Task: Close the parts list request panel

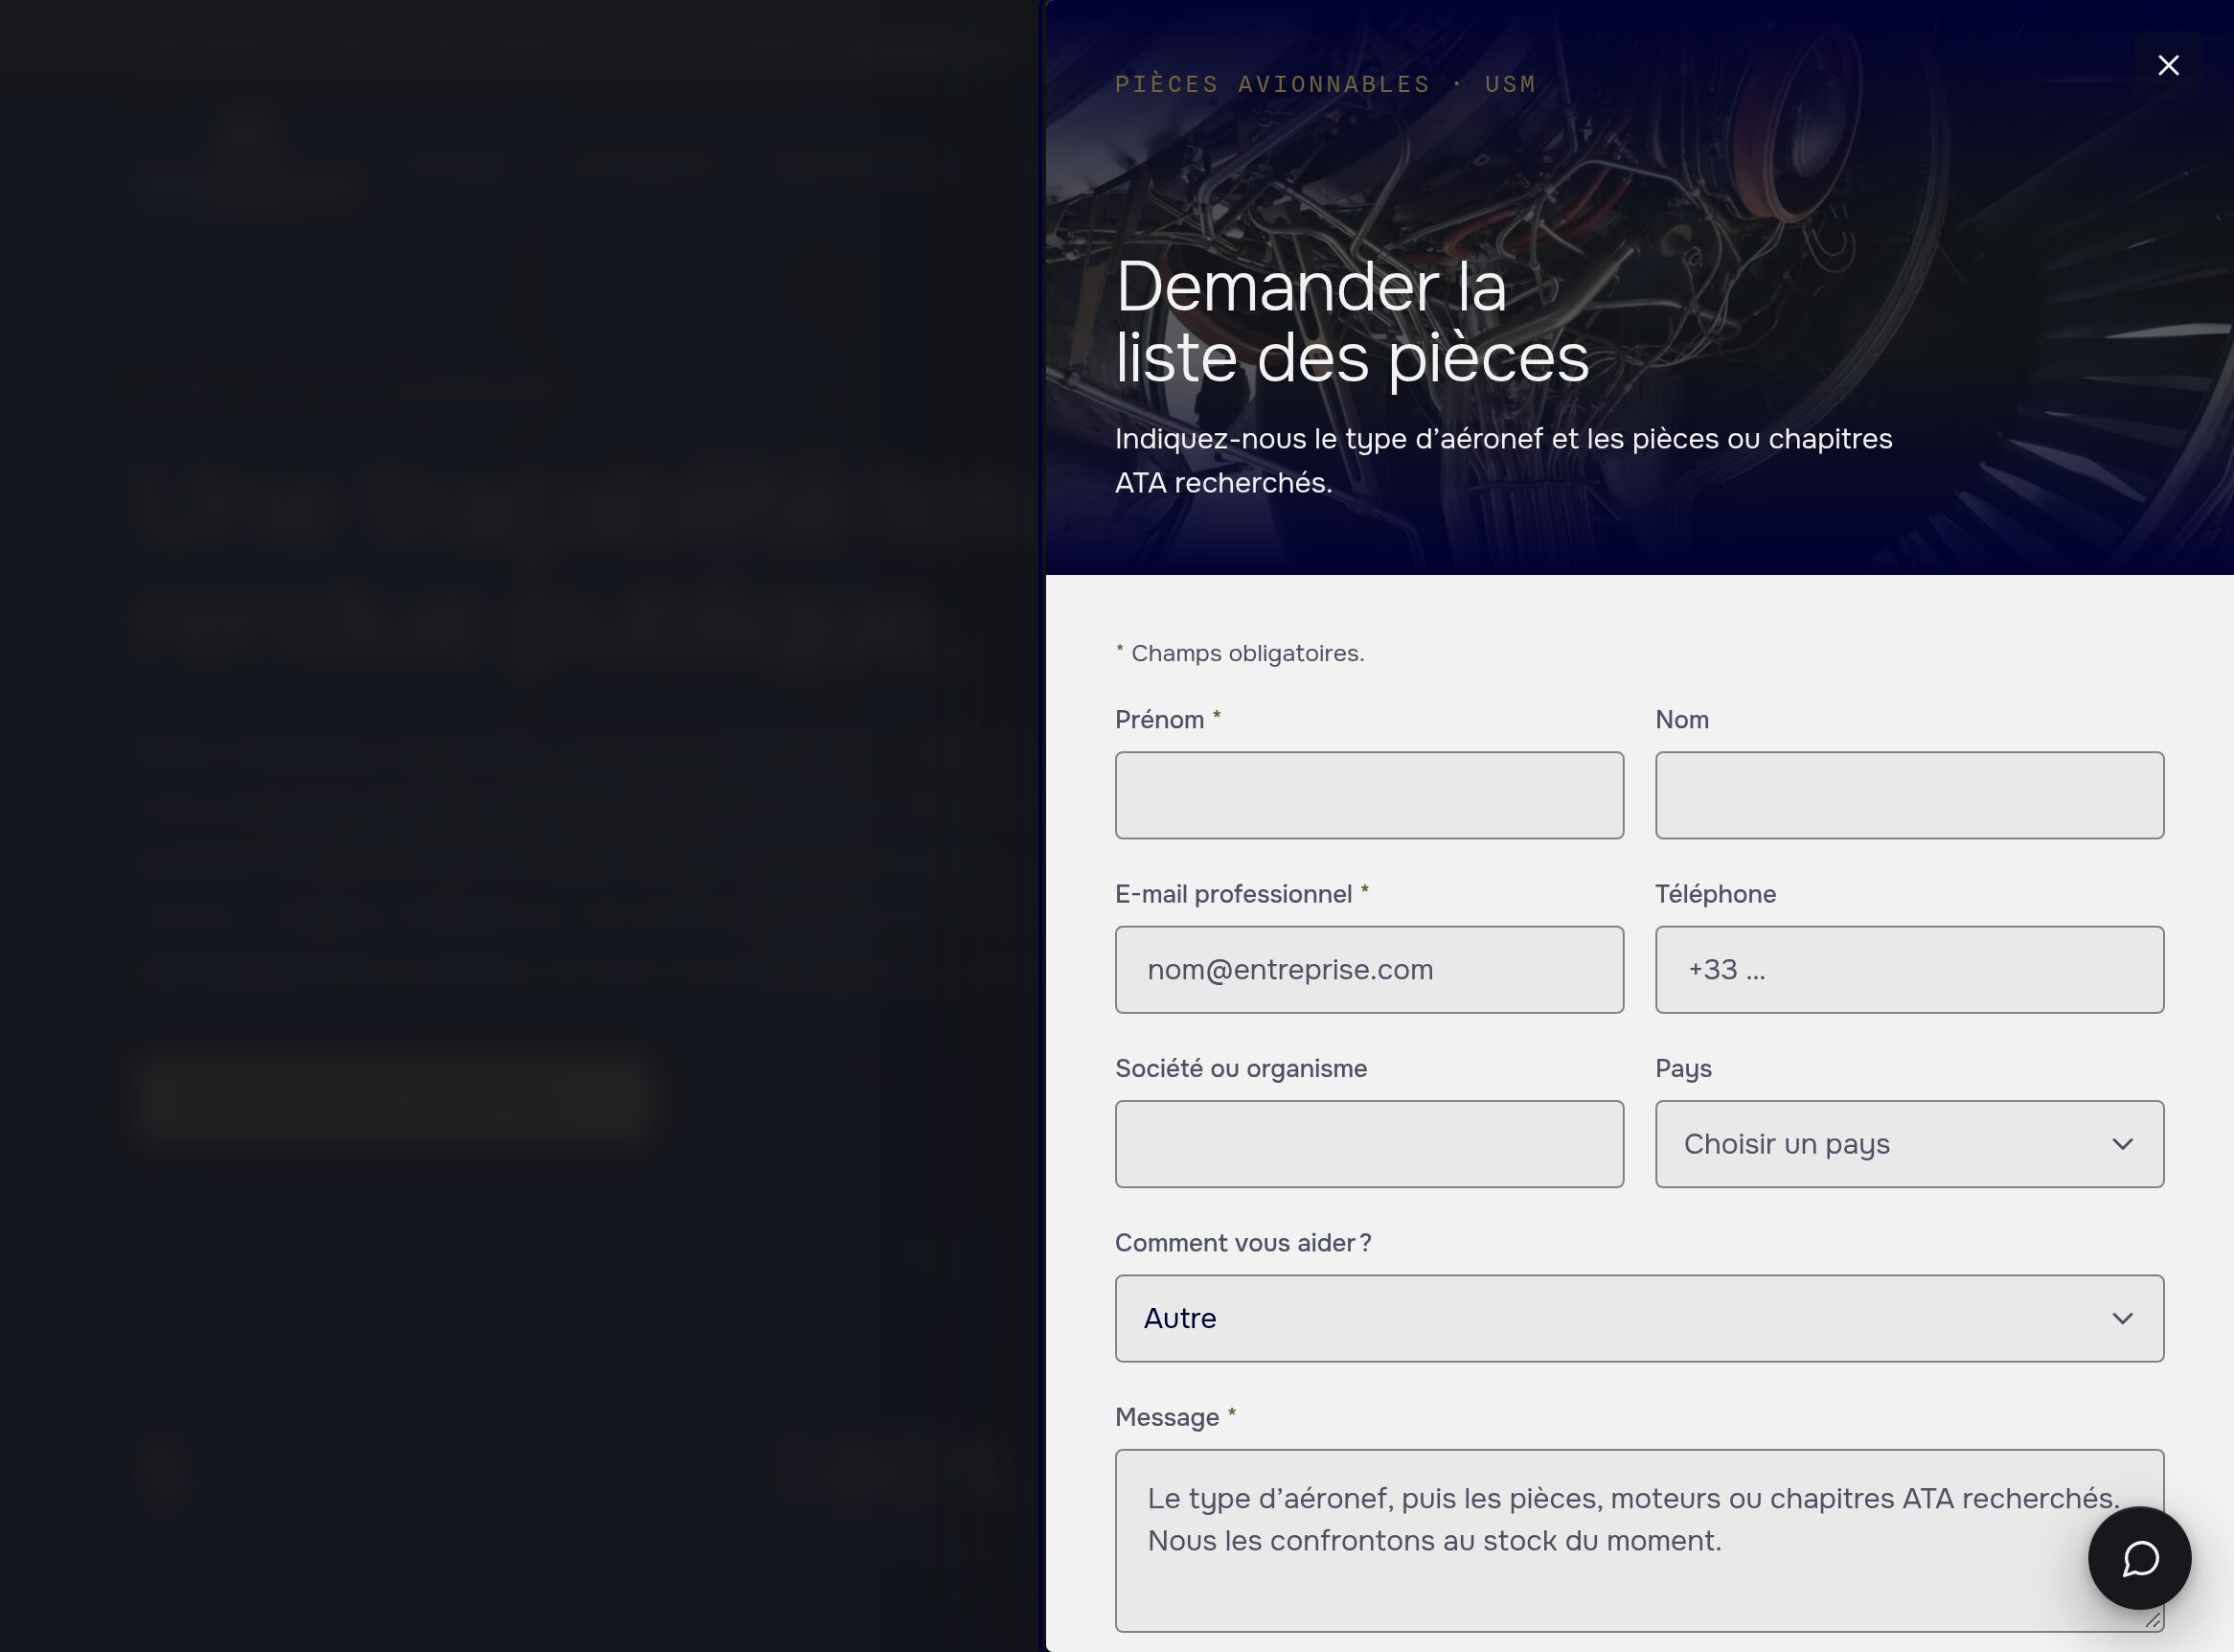Action: [2168, 65]
